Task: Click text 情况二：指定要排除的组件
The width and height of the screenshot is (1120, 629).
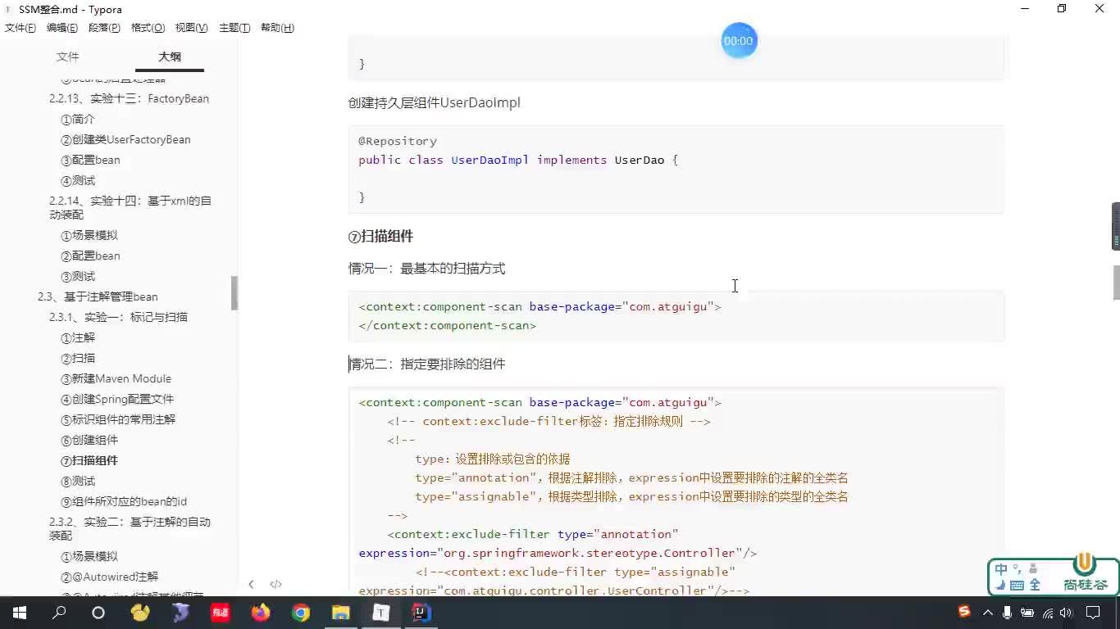Action: (427, 364)
